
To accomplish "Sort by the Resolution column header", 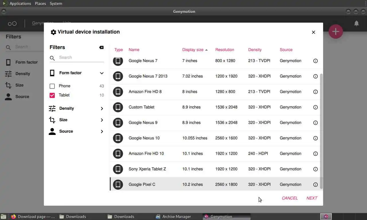I will (225, 50).
